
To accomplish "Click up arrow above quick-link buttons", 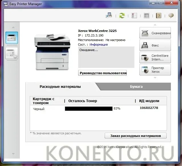I will click(155, 25).
